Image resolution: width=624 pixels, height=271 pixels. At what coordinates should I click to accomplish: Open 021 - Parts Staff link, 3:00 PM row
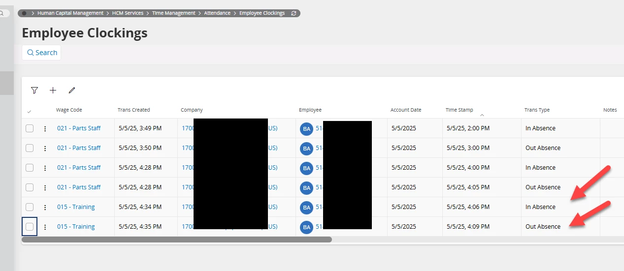(79, 148)
